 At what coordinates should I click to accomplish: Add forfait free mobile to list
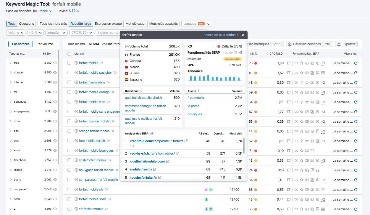[x=76, y=82]
